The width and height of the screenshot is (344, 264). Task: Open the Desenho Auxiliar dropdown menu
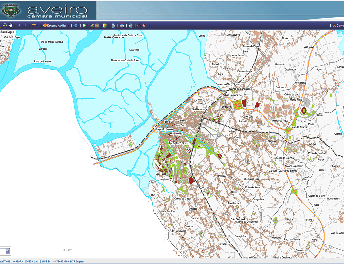56,25
